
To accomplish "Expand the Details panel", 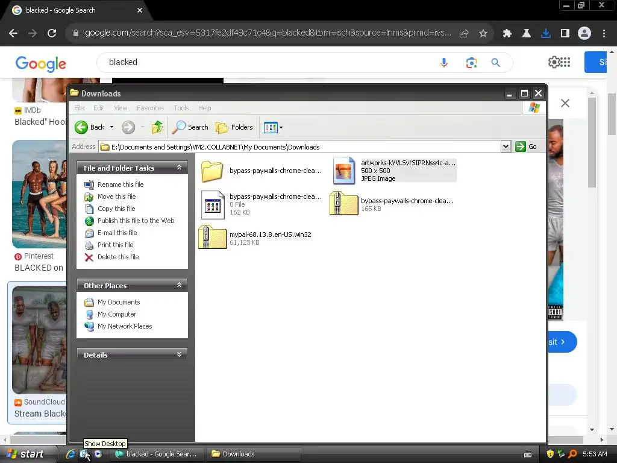I will pos(179,354).
